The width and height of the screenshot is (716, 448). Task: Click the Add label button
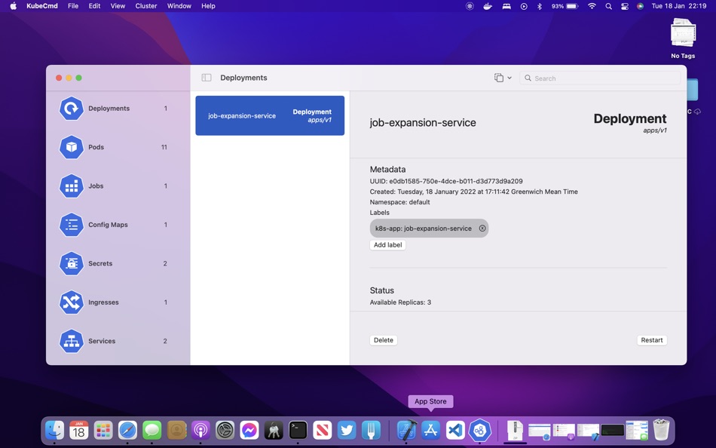tap(387, 245)
